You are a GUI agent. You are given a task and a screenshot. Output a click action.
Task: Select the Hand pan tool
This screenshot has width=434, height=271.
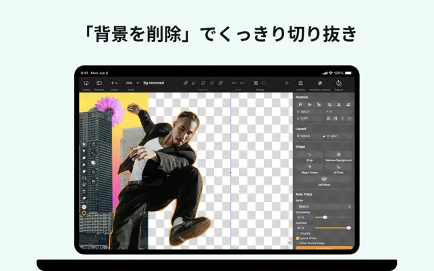(x=94, y=182)
